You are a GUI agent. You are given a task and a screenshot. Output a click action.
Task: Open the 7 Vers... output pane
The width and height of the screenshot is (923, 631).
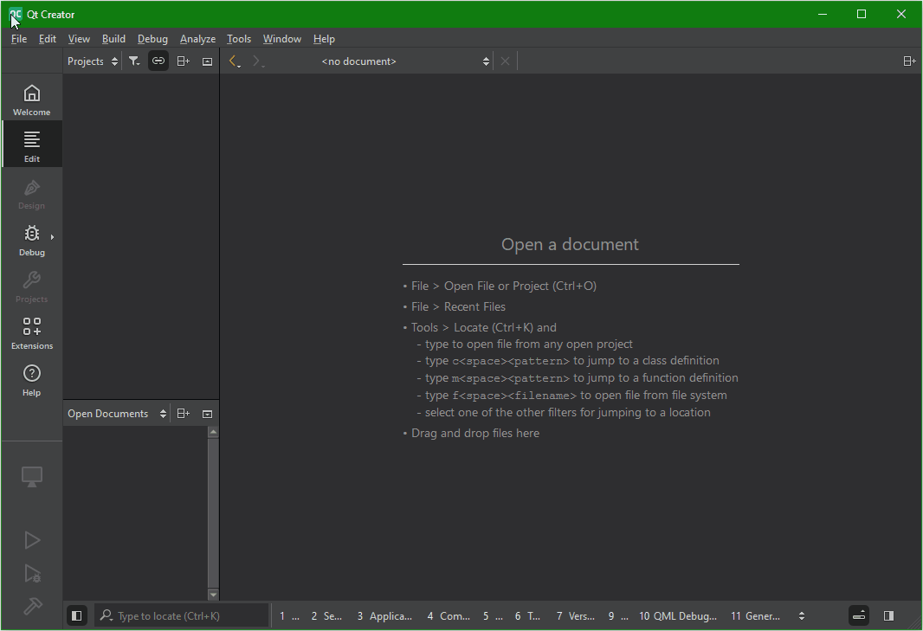575,615
